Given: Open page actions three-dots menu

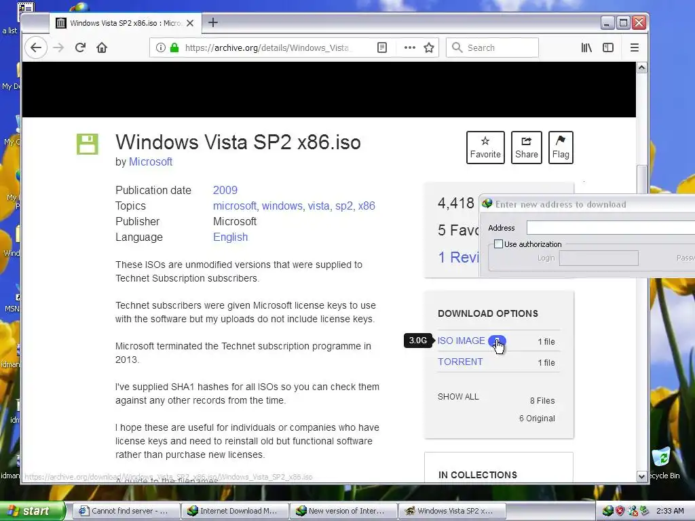Looking at the screenshot, I should pos(409,47).
